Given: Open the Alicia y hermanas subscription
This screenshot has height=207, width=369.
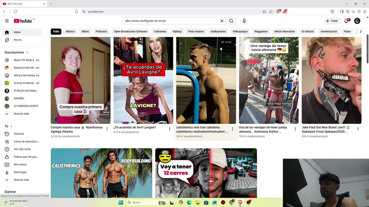Looking at the screenshot, I should (x=22, y=75).
